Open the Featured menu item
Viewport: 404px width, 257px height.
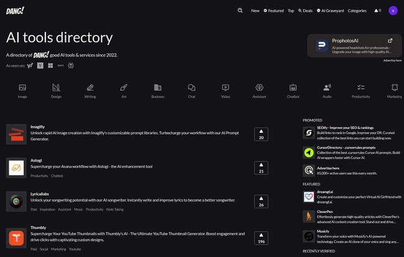(x=273, y=11)
